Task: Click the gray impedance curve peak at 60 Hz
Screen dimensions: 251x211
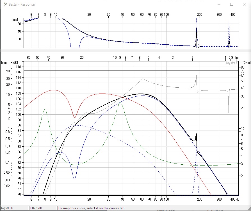Action: tap(143, 79)
